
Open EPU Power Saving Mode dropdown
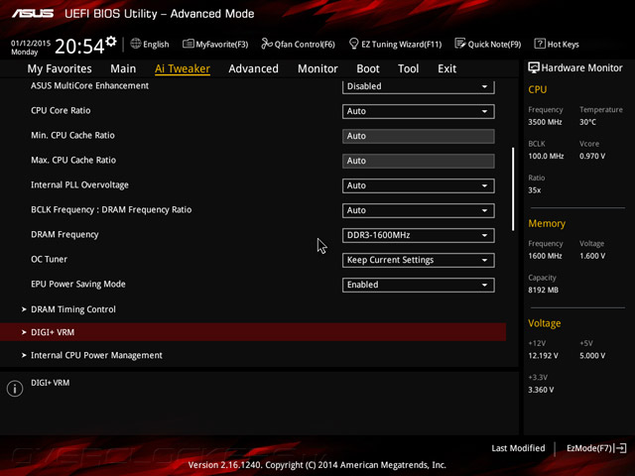tap(419, 285)
